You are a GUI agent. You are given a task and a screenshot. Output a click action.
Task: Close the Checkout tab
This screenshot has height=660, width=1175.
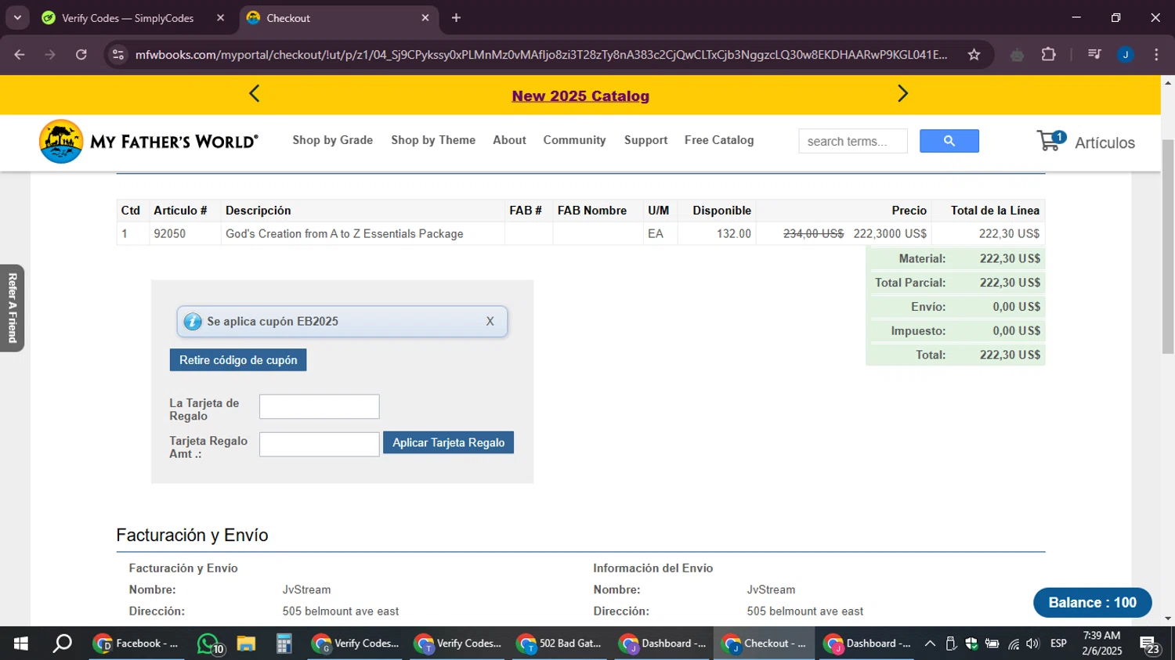click(425, 18)
